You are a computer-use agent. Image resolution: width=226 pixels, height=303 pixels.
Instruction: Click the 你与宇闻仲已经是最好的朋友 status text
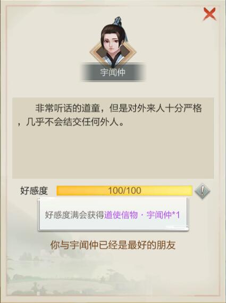pos(113,245)
